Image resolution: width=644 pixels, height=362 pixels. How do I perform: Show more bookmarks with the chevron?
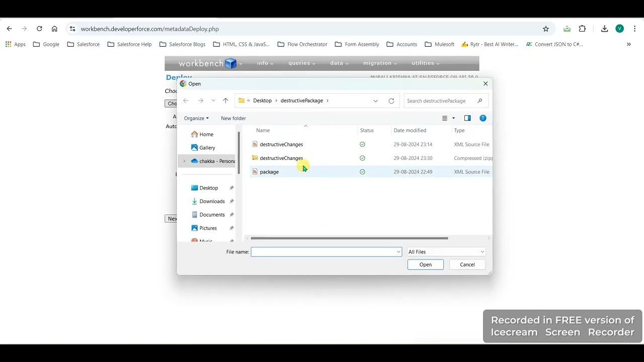click(628, 44)
